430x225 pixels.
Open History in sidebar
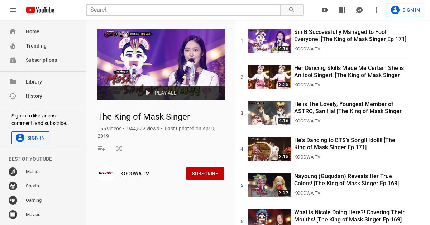click(43, 96)
